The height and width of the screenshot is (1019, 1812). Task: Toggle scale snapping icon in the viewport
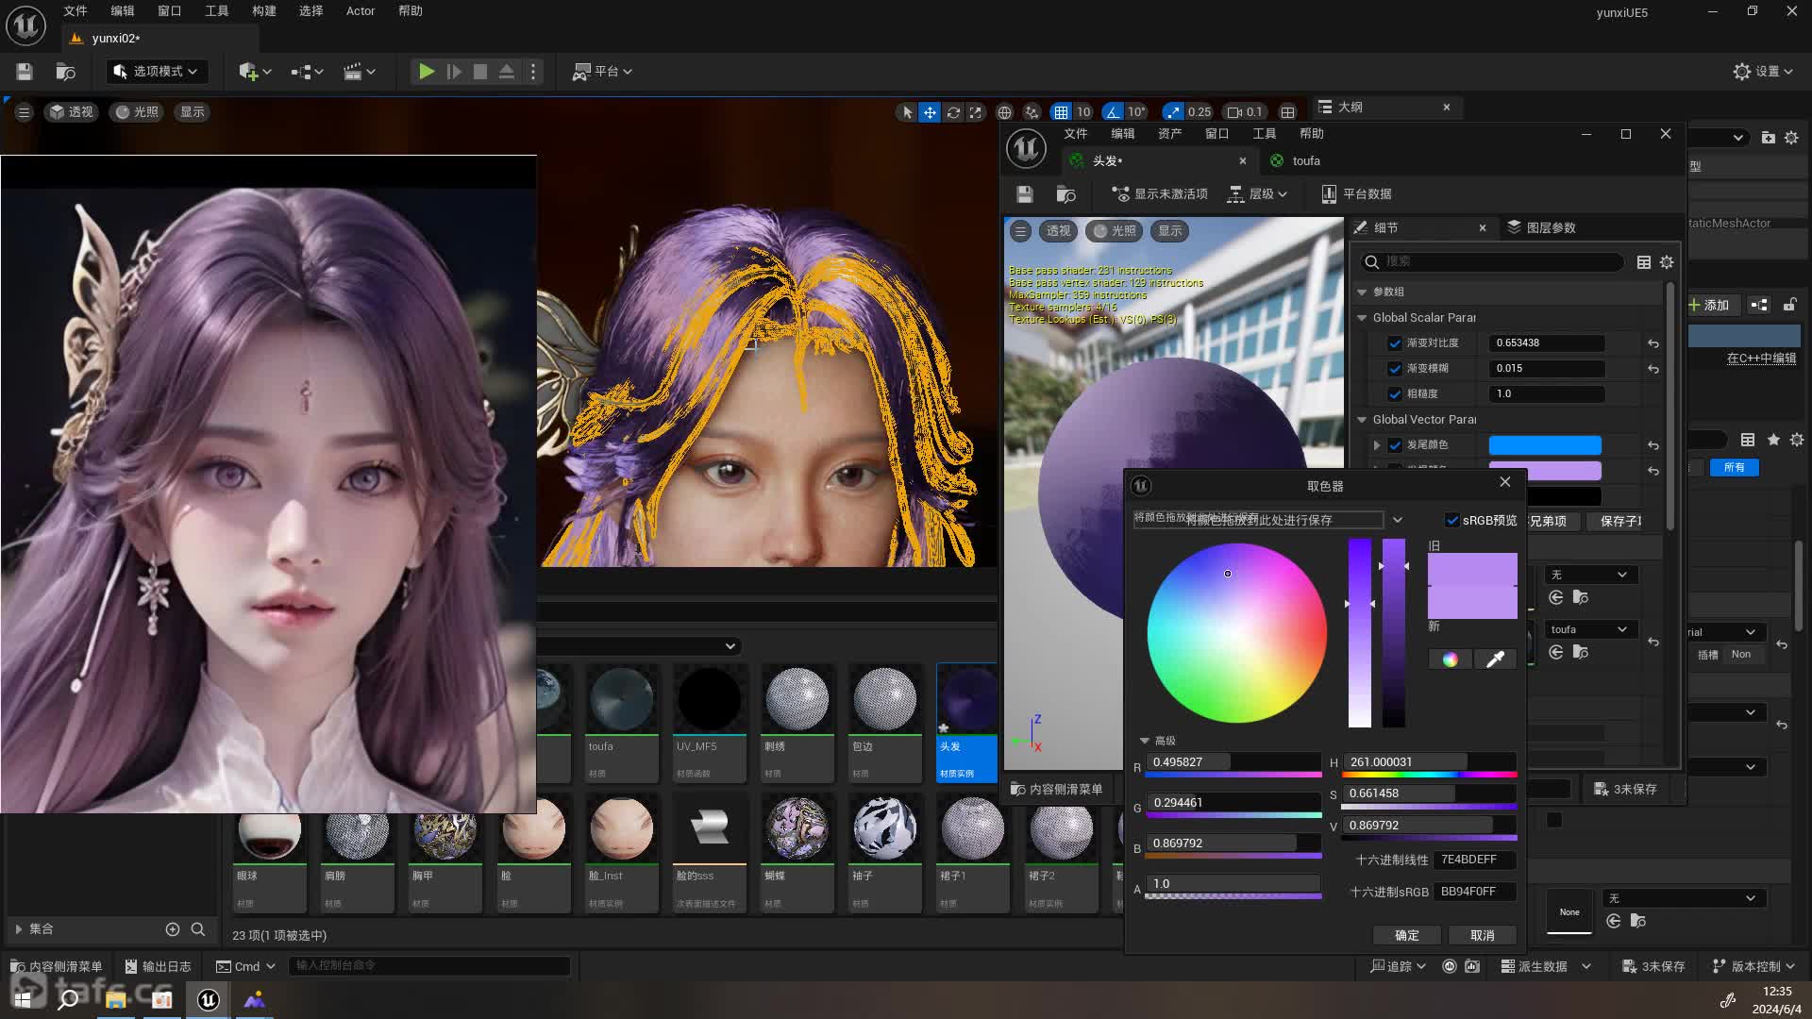(1172, 112)
